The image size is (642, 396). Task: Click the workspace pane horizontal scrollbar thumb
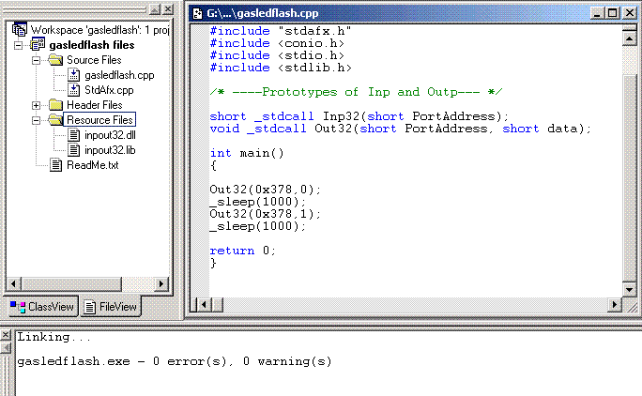[x=71, y=283]
